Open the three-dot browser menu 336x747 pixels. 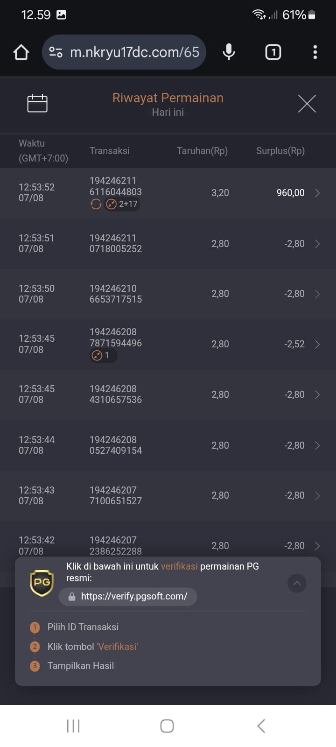pyautogui.click(x=315, y=52)
